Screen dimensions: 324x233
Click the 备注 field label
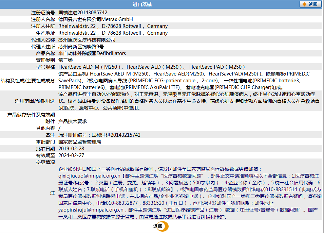click(x=50, y=135)
